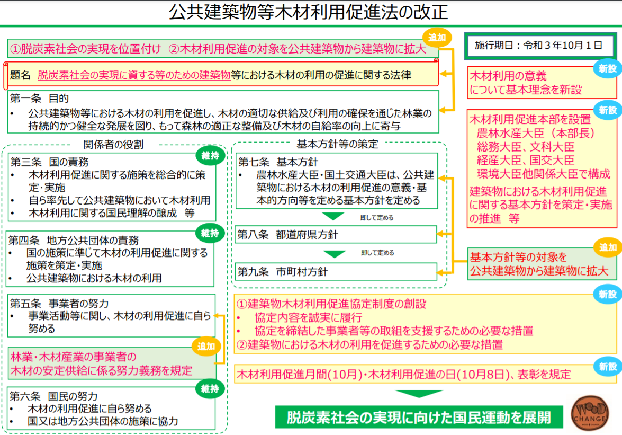Click "に関する基本方針を策定･実施" line
Viewport: 622px width, 435px height.
tap(541, 205)
